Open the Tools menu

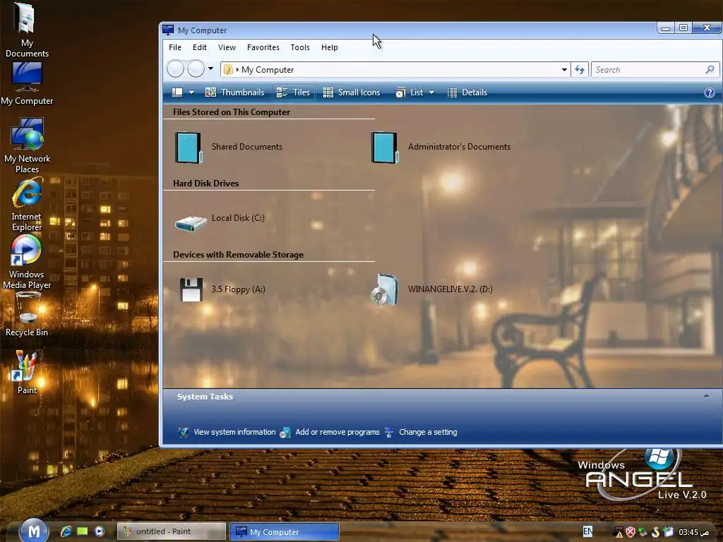tap(300, 47)
